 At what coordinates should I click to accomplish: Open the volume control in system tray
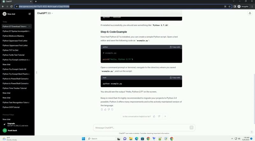click(x=239, y=138)
